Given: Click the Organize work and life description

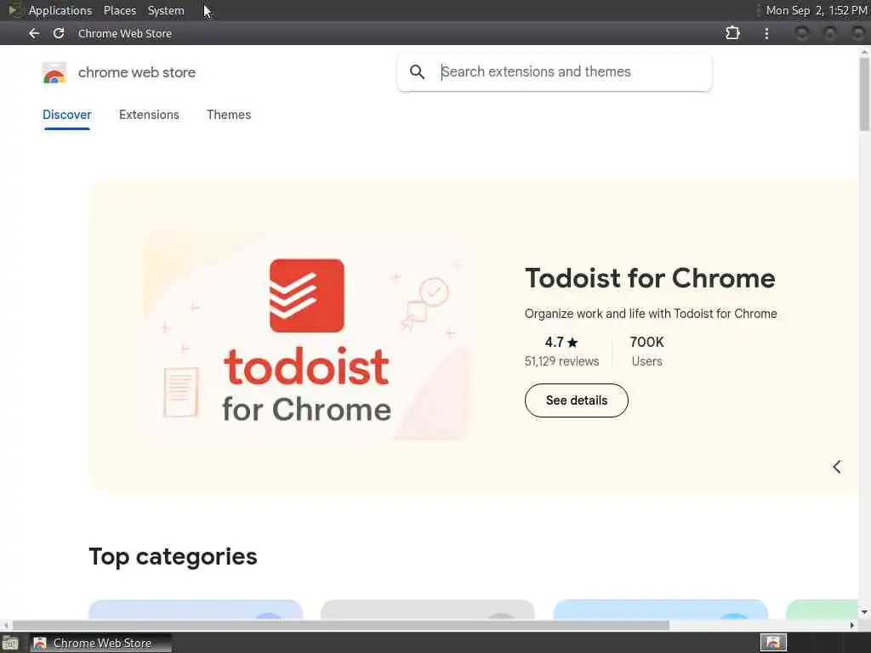Looking at the screenshot, I should pyautogui.click(x=651, y=314).
